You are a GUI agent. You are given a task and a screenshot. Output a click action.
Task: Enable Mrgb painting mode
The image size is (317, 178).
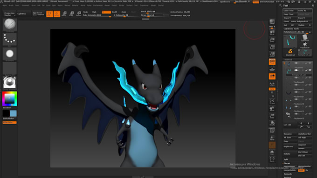coord(85,12)
